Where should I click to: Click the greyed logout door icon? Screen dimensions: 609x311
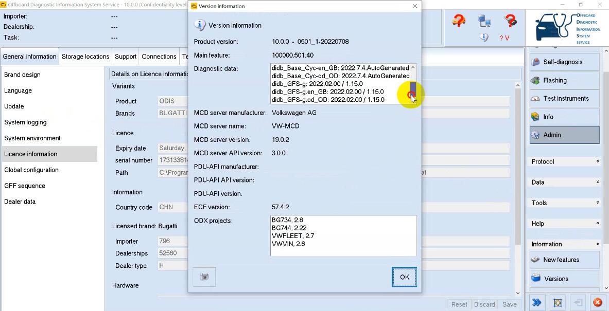pyautogui.click(x=578, y=302)
